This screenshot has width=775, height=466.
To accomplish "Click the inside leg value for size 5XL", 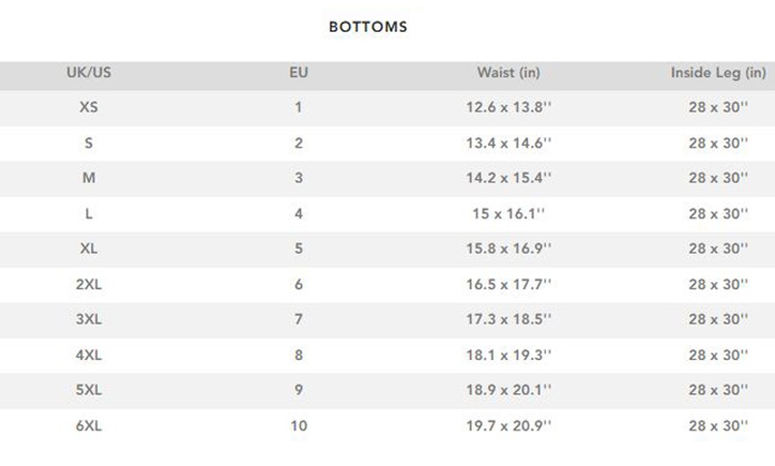I will point(718,390).
